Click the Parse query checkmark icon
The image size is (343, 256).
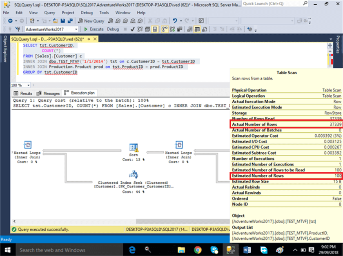132,29
